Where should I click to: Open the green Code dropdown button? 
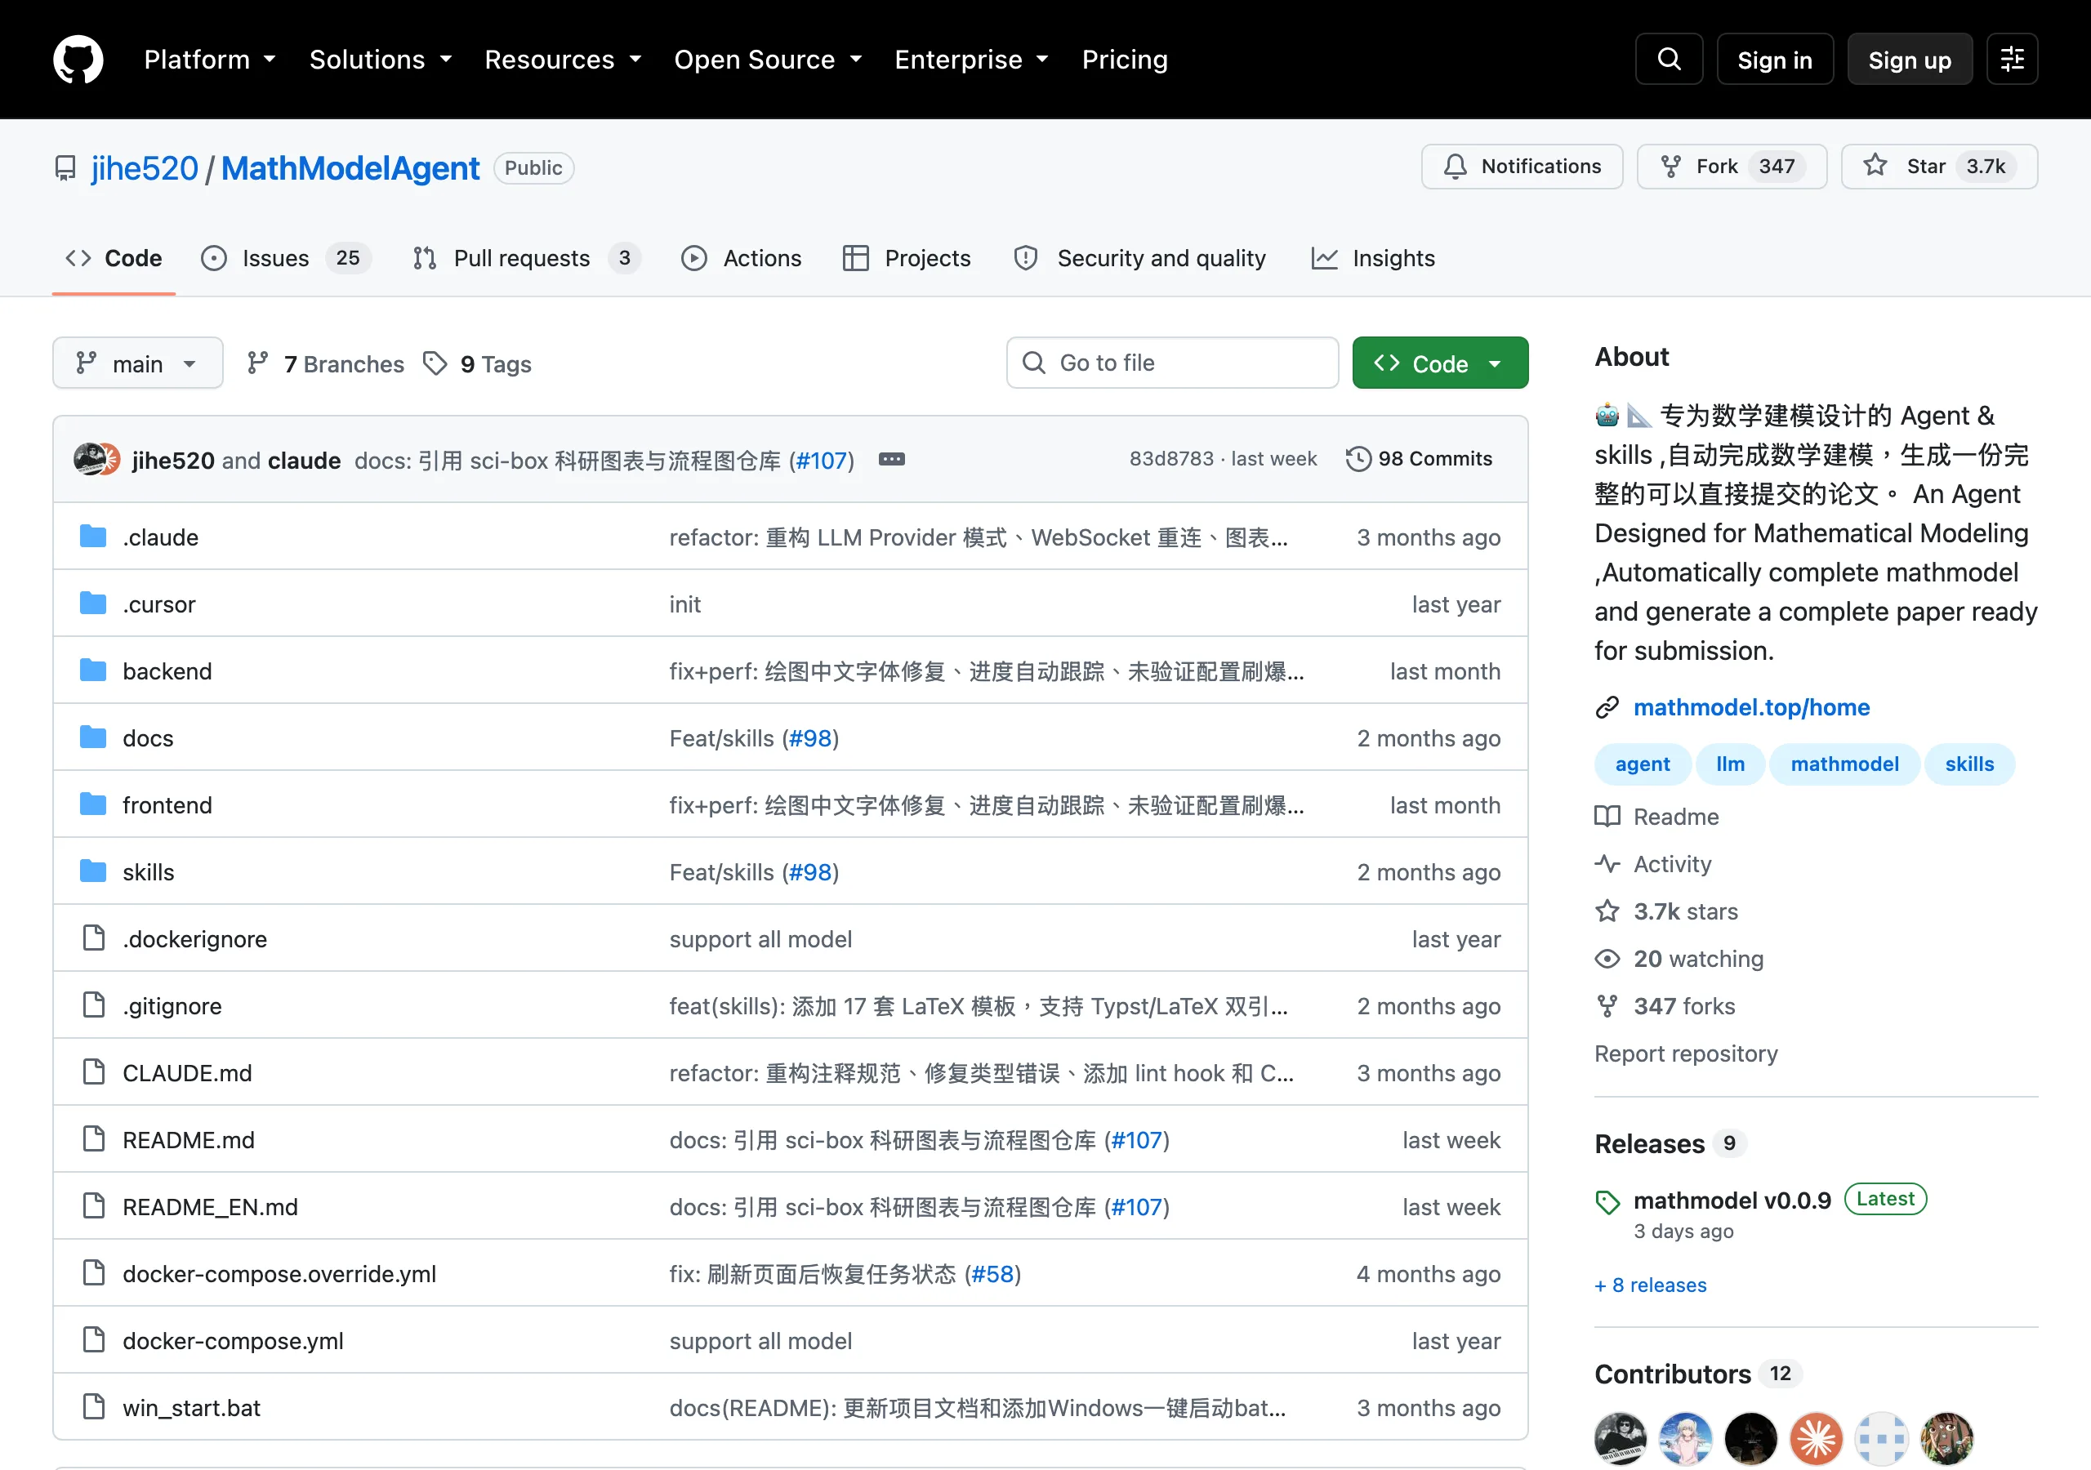1440,363
